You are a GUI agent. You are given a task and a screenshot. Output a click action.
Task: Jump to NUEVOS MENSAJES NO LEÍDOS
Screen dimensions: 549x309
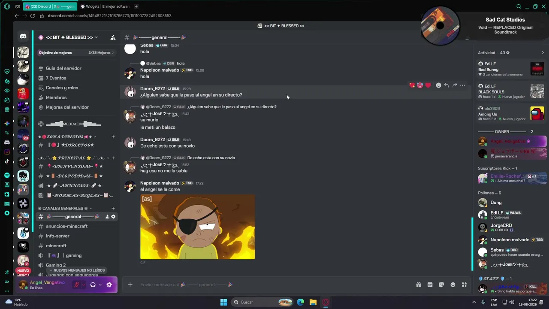77,270
